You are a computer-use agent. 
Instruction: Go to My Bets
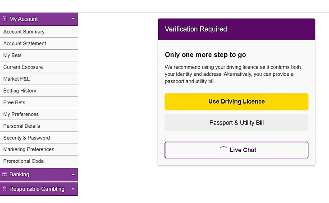39,55
